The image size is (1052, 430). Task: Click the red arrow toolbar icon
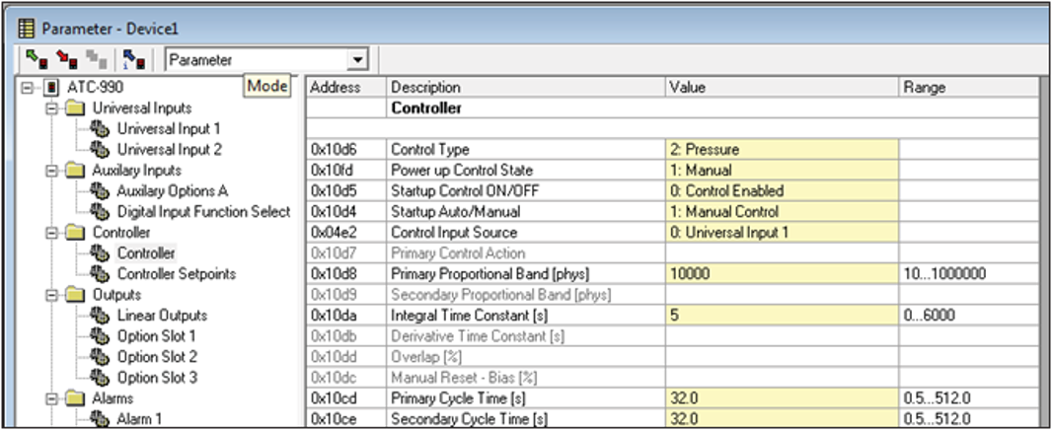(67, 60)
